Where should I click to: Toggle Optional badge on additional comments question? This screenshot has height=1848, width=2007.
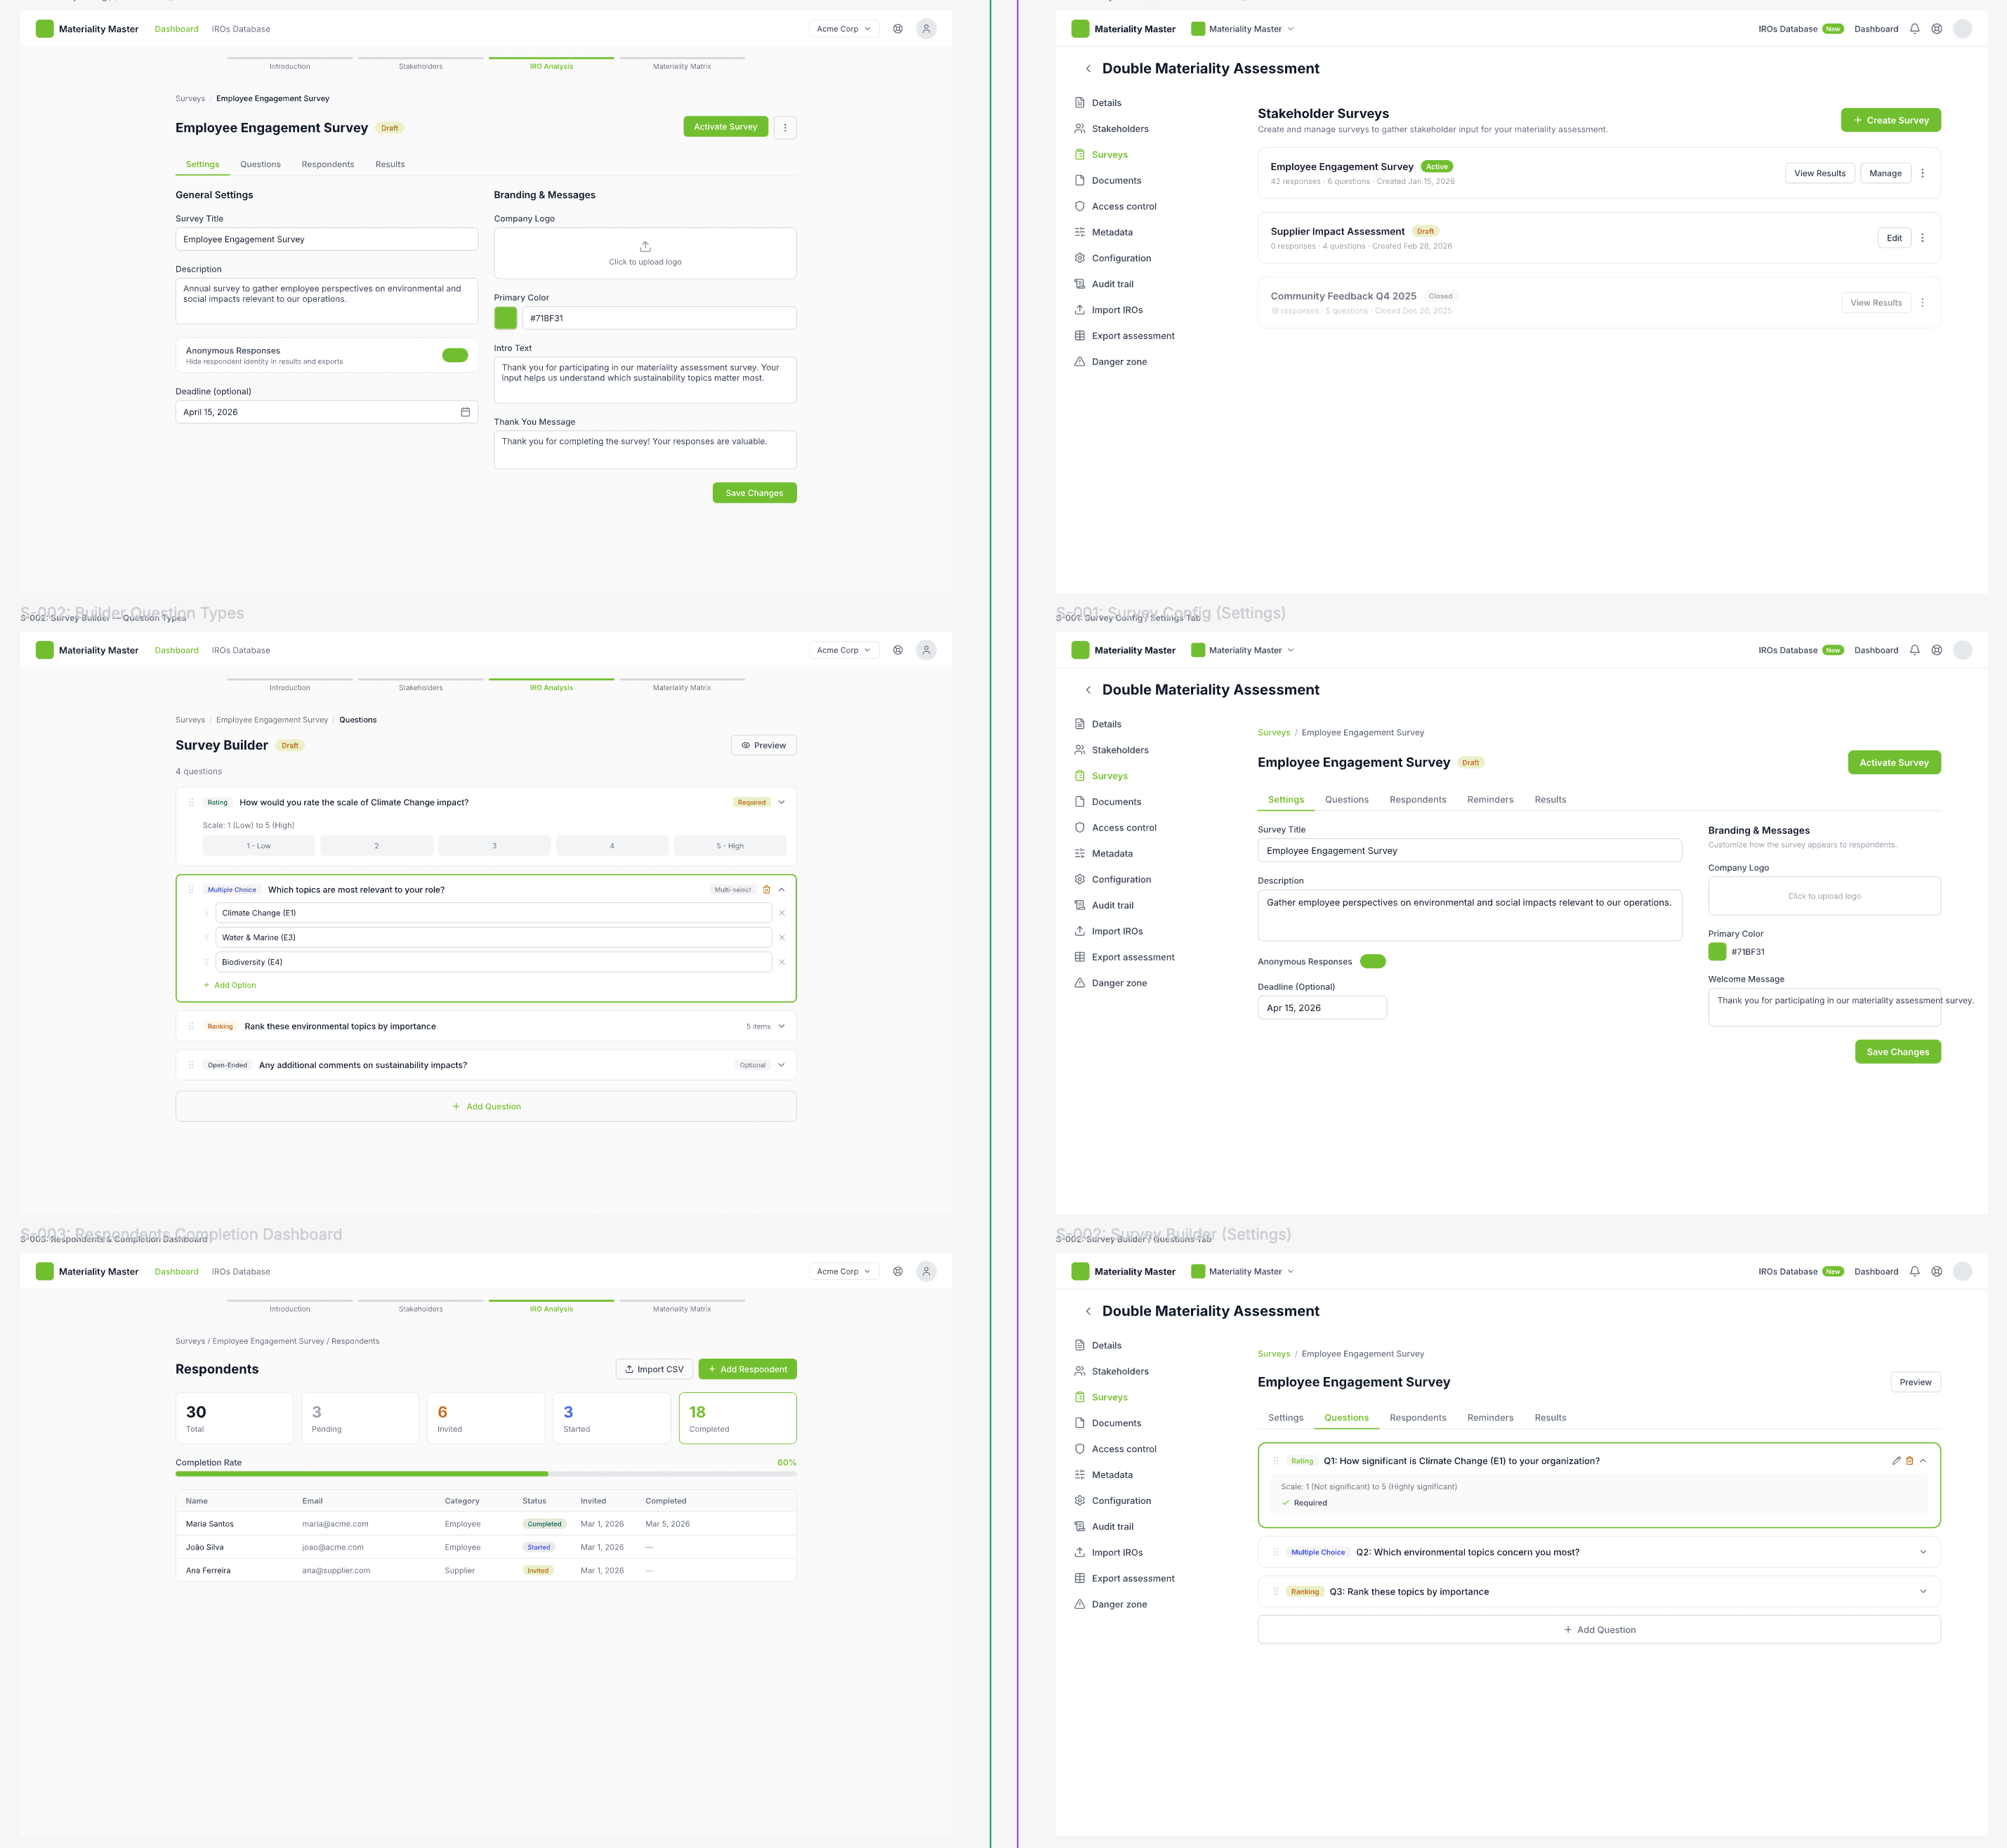[752, 1065]
